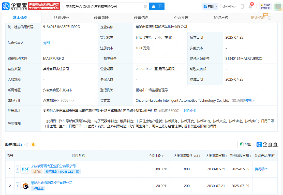Switch to 经营信息 tab
This screenshot has height=195, width=283.
141,18
